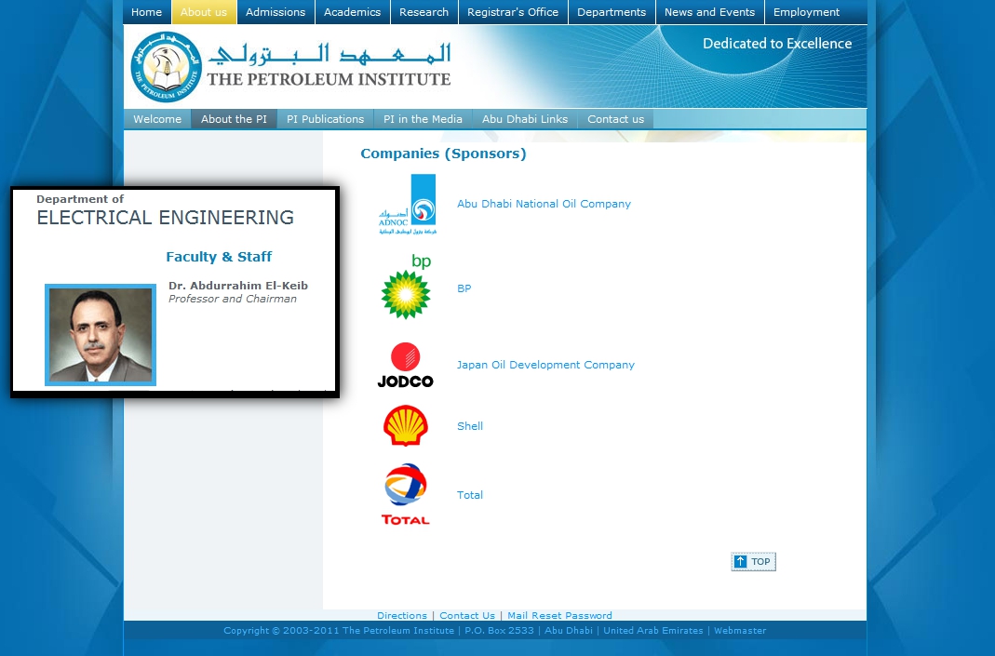Open the Research menu item
The height and width of the screenshot is (656, 995).
[x=424, y=12]
